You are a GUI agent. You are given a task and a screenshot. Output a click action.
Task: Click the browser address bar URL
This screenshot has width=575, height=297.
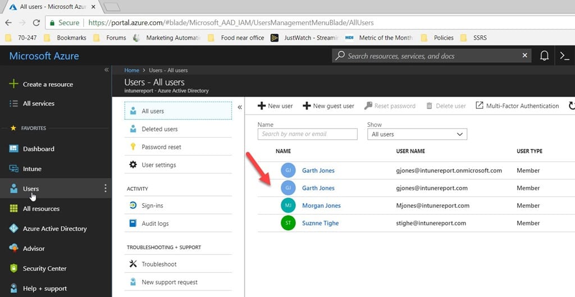(231, 22)
